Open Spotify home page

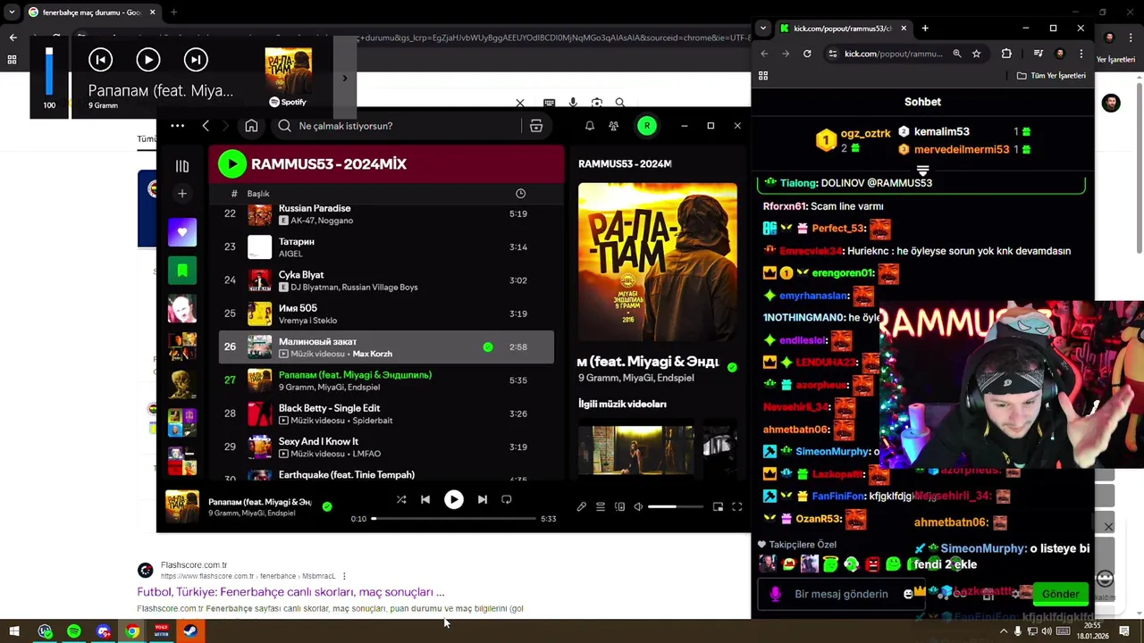pyautogui.click(x=251, y=126)
